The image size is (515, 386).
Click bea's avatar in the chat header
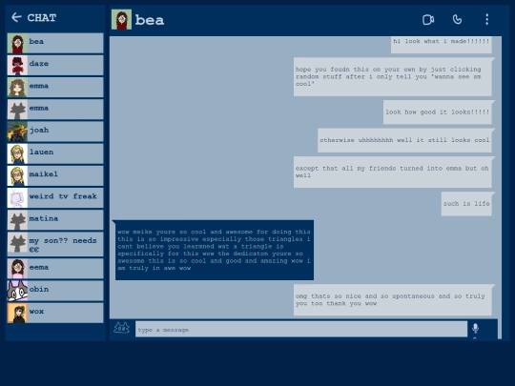tap(121, 19)
